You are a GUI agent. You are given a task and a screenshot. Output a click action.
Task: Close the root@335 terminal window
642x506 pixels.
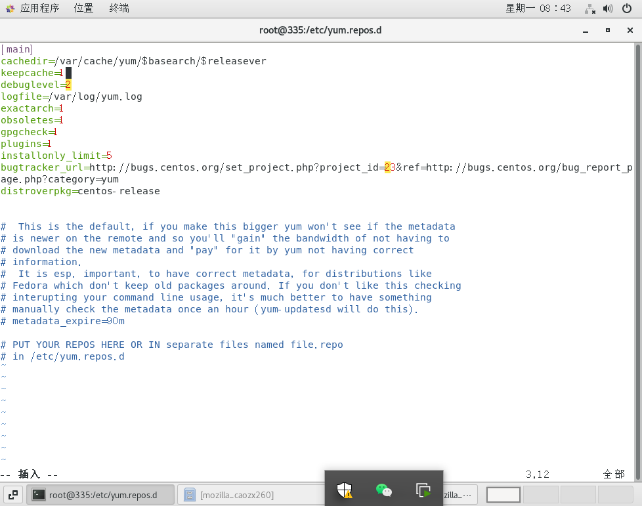tap(630, 30)
